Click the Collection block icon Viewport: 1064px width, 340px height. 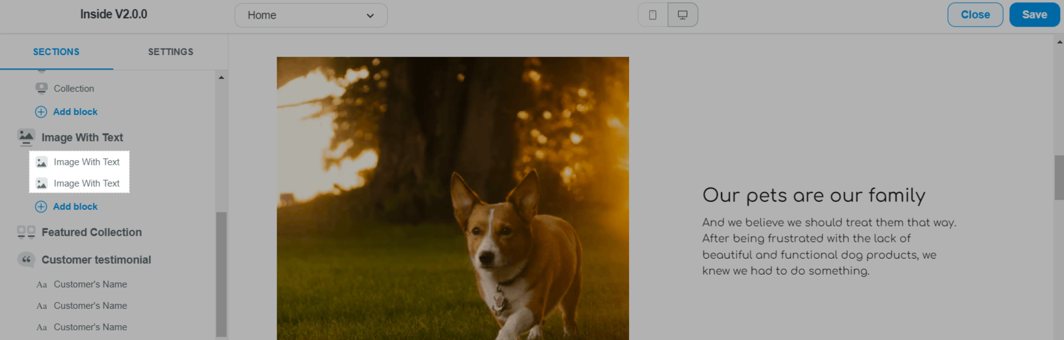point(41,88)
